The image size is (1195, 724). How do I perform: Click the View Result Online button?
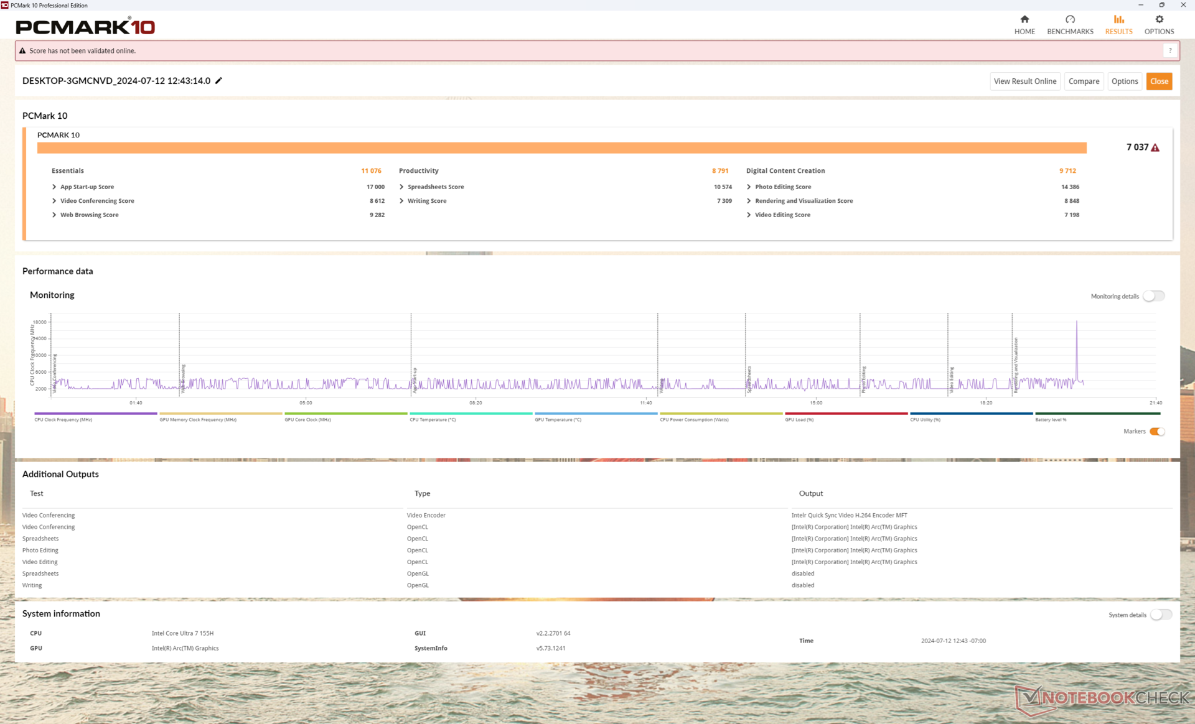pyautogui.click(x=1024, y=81)
